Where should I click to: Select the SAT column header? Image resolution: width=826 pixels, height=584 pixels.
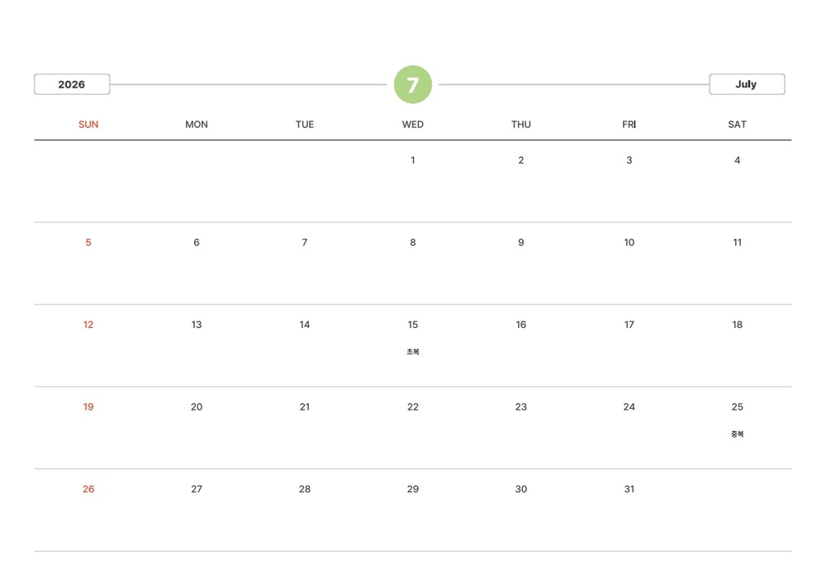738,125
